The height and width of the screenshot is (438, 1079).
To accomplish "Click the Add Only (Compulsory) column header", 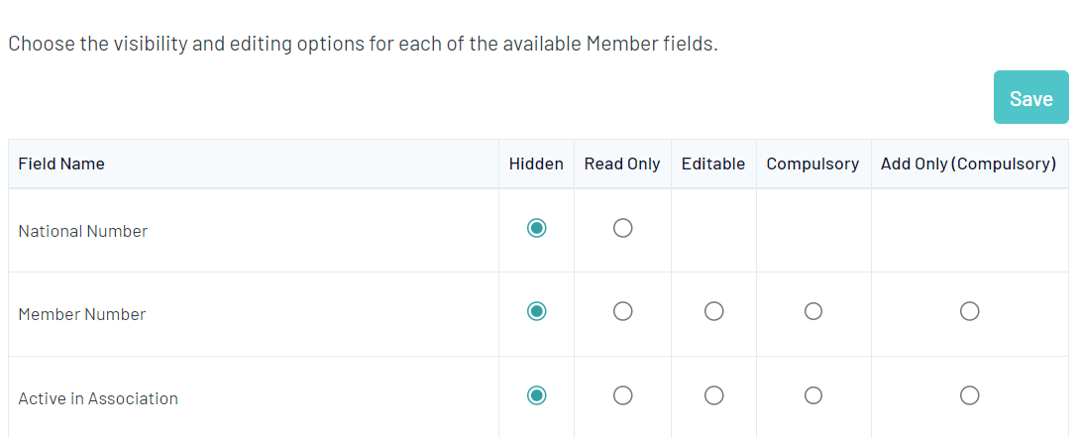I will click(x=968, y=164).
